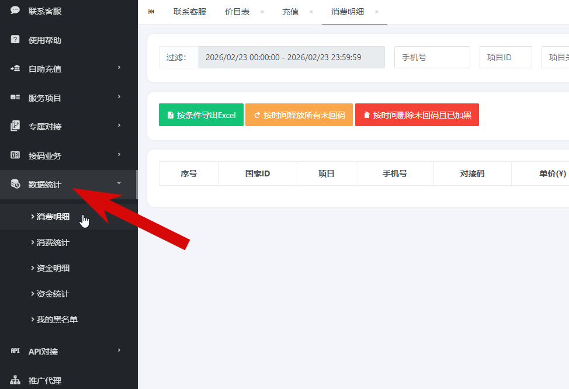Expand the 专属对接 menu chevron
The height and width of the screenshot is (389, 569).
coord(119,125)
